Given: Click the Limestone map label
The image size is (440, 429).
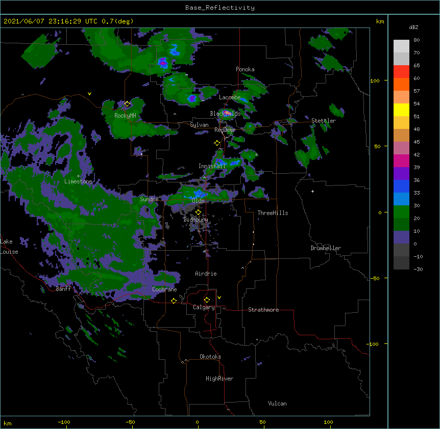Looking at the screenshot, I should [x=78, y=181].
